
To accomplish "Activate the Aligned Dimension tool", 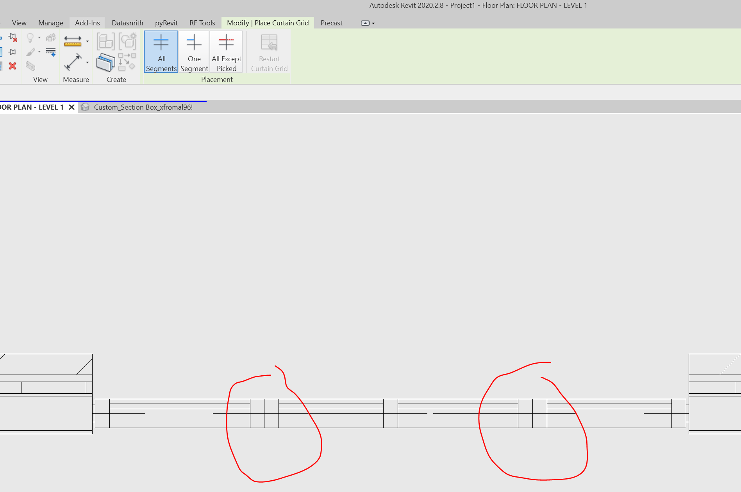I will (x=74, y=62).
